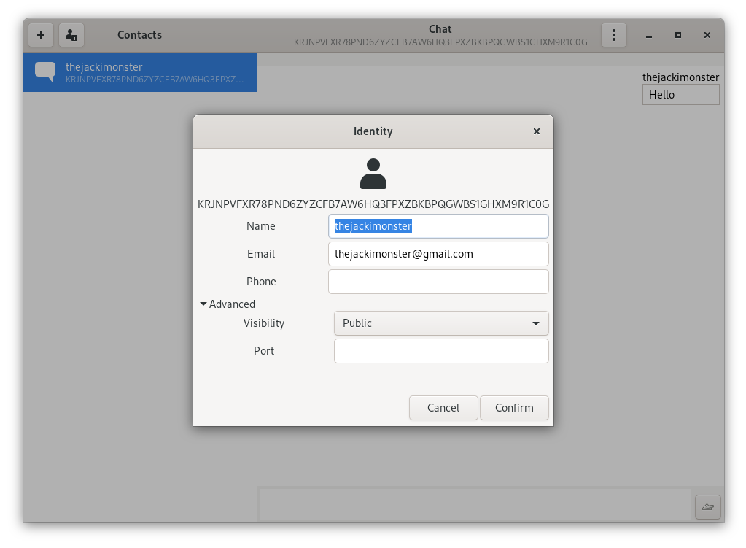Click the Hello message bubble
Screen dimensions: 746x548
[x=681, y=95]
